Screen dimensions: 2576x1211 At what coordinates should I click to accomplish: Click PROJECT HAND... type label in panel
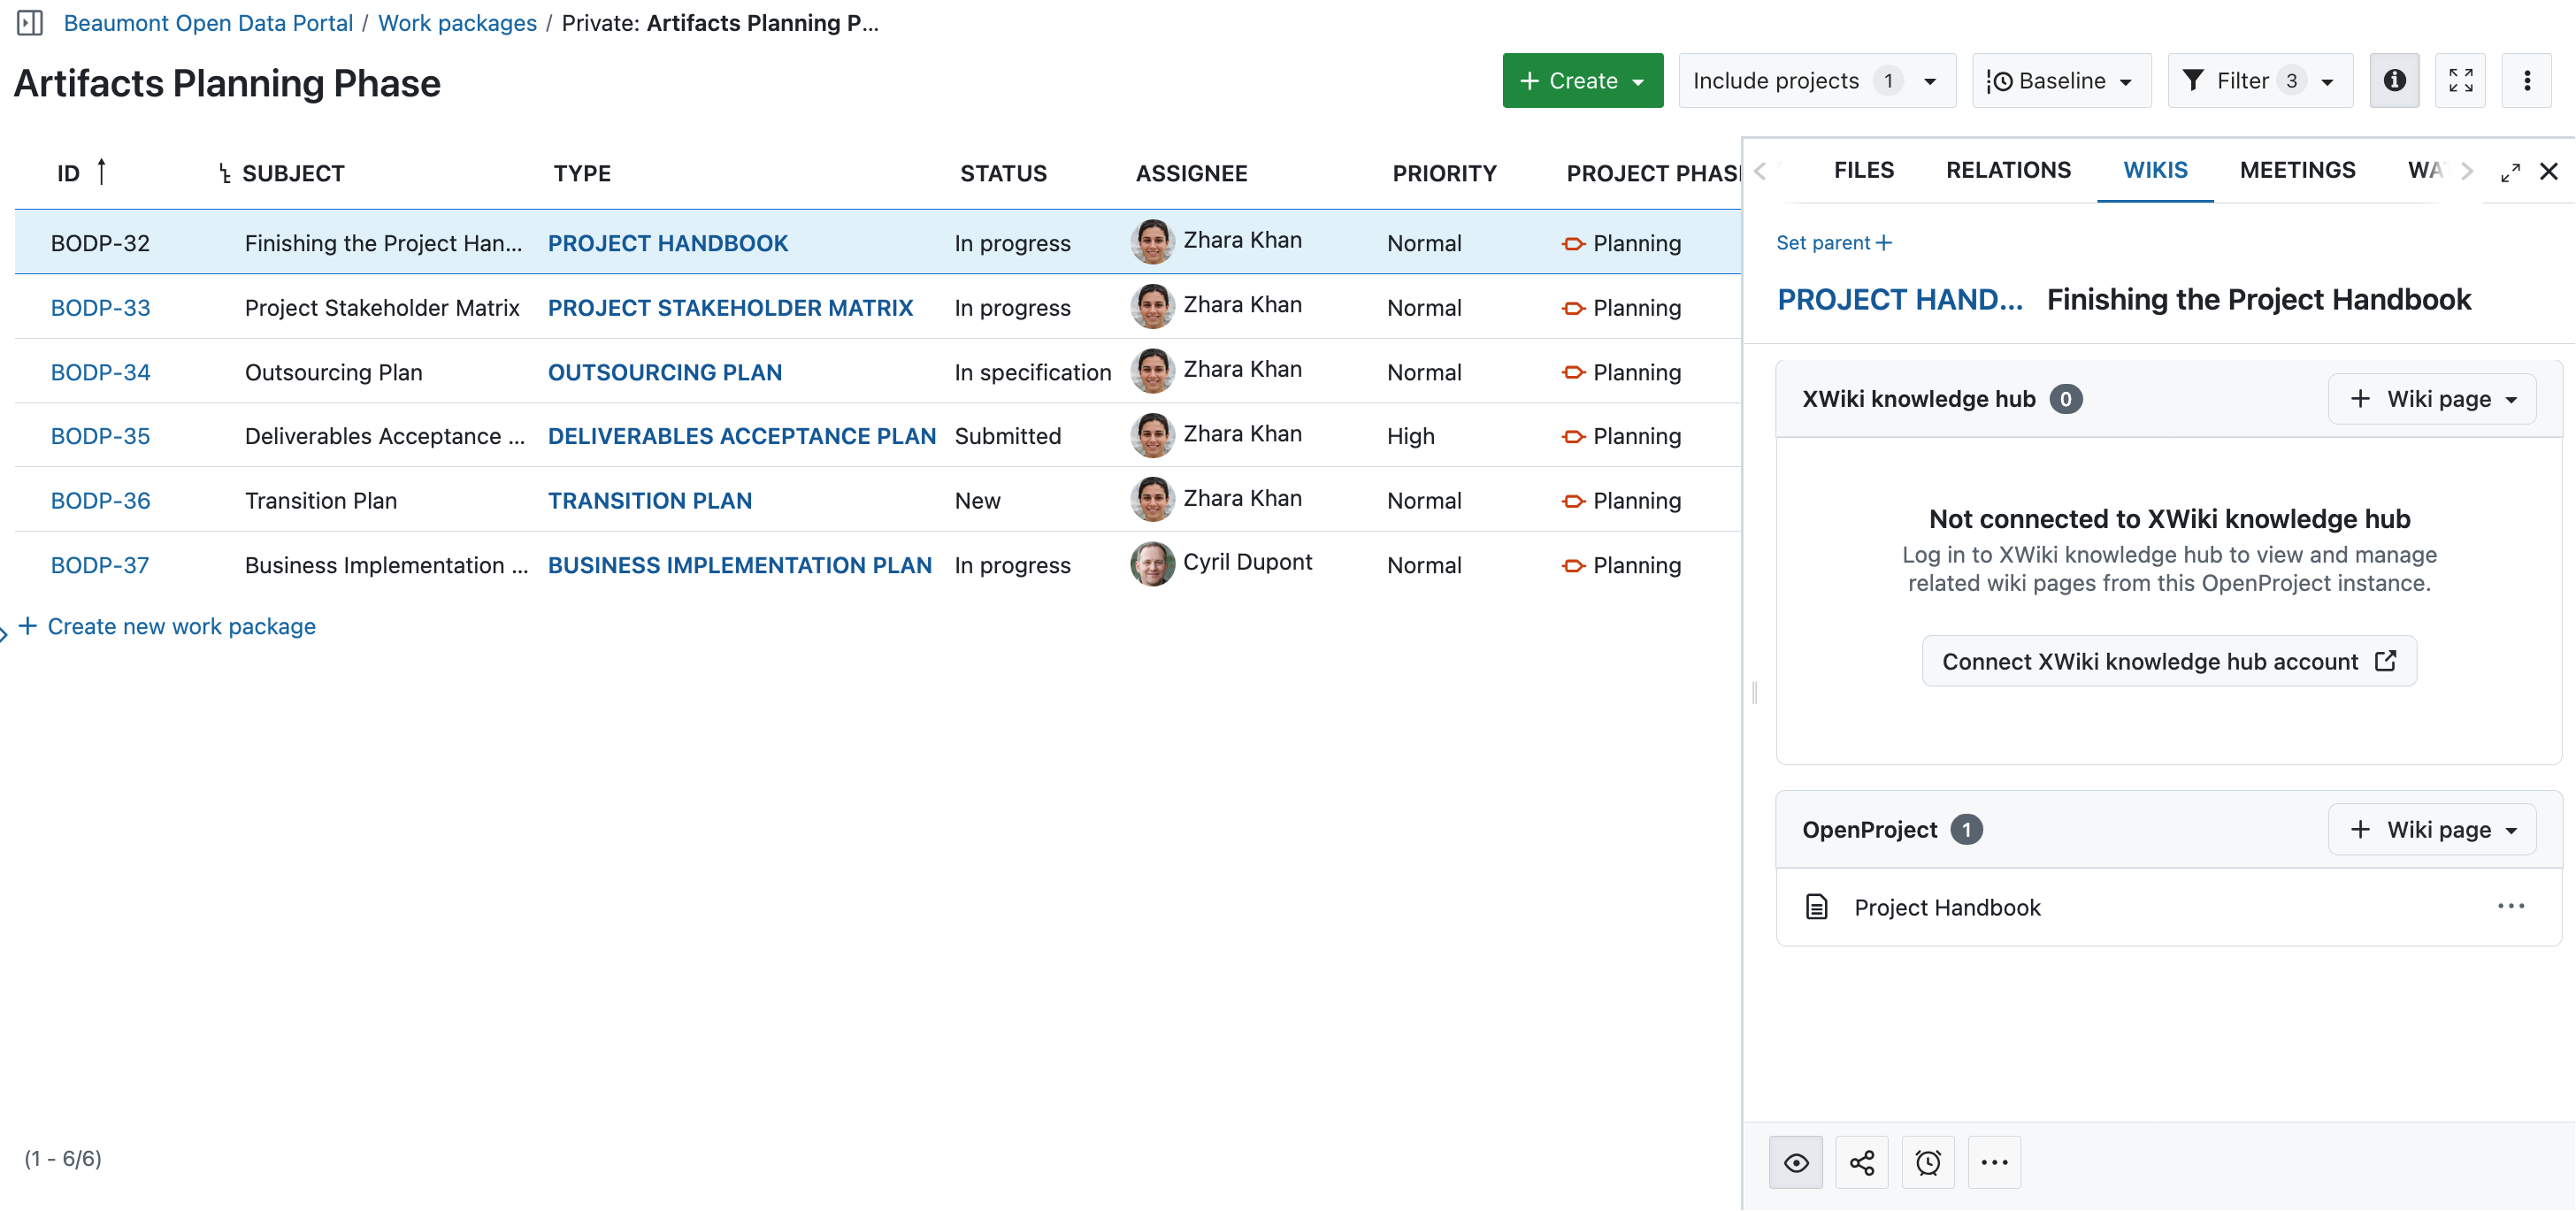tap(1899, 299)
